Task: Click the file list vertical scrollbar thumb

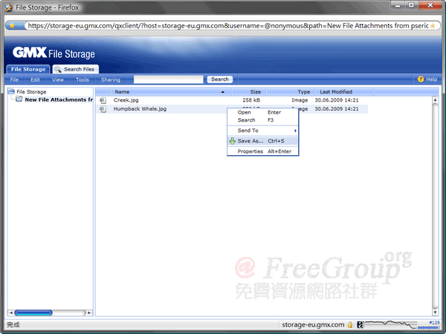Action: click(435, 206)
